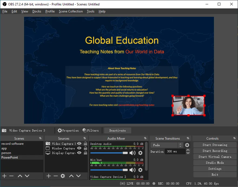Open Settings from Controls panel
Viewport: 238px width, 187px height.
click(215, 169)
